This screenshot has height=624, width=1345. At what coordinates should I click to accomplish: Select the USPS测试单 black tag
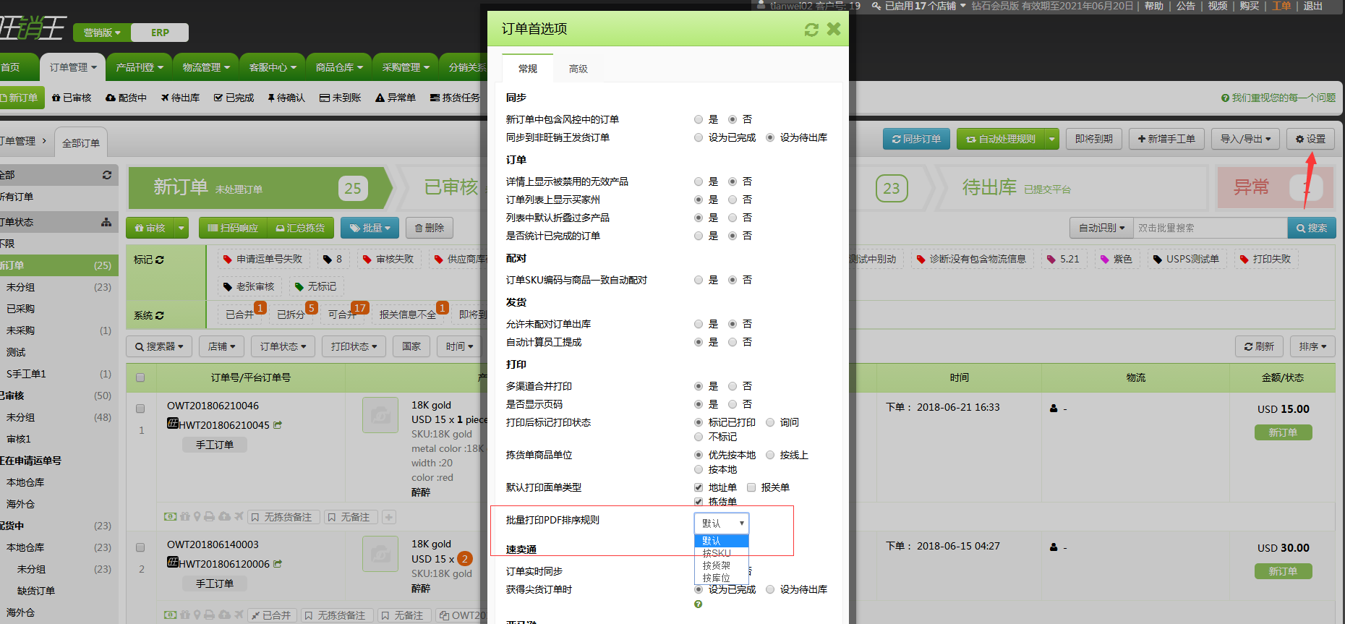click(1186, 259)
